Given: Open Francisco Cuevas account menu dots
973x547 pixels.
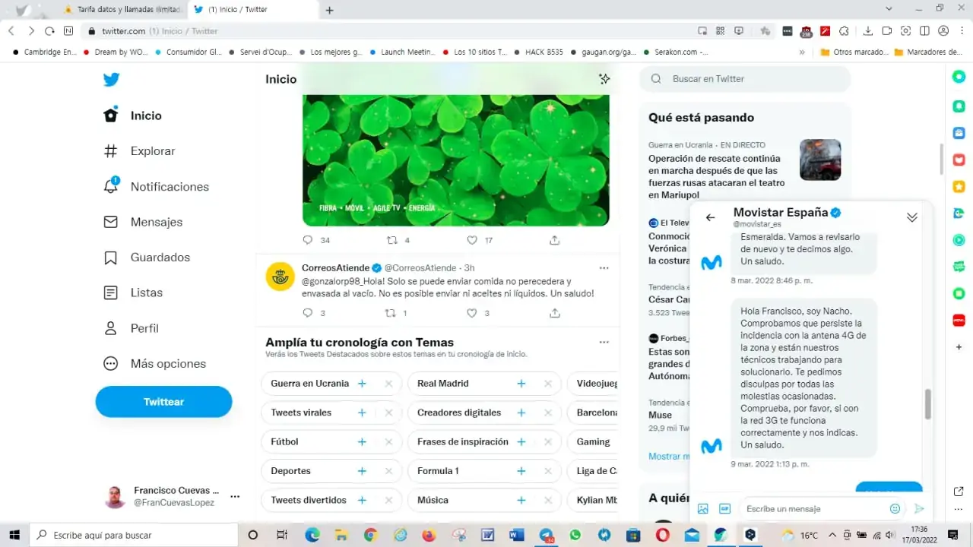Looking at the screenshot, I should (x=235, y=497).
